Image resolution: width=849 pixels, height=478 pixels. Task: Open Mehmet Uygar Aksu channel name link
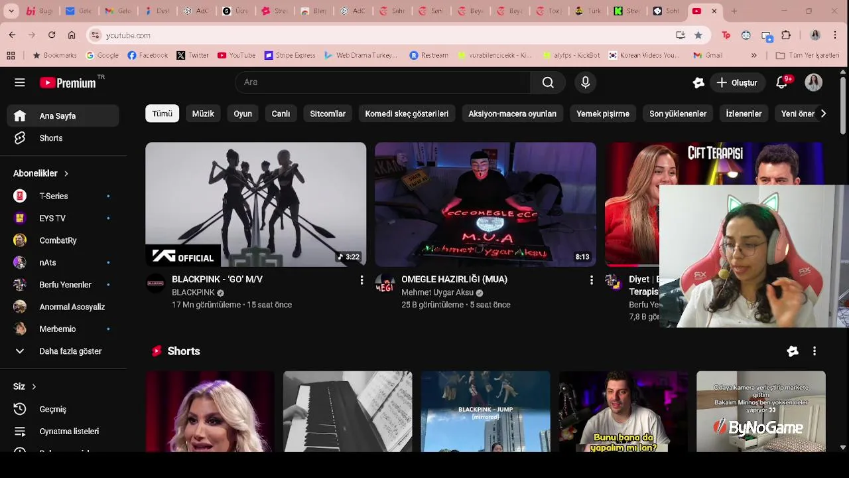pos(437,292)
